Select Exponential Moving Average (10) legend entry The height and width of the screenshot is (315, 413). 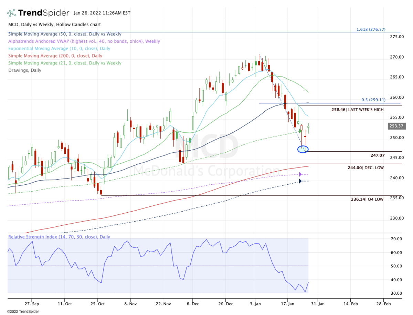59,49
